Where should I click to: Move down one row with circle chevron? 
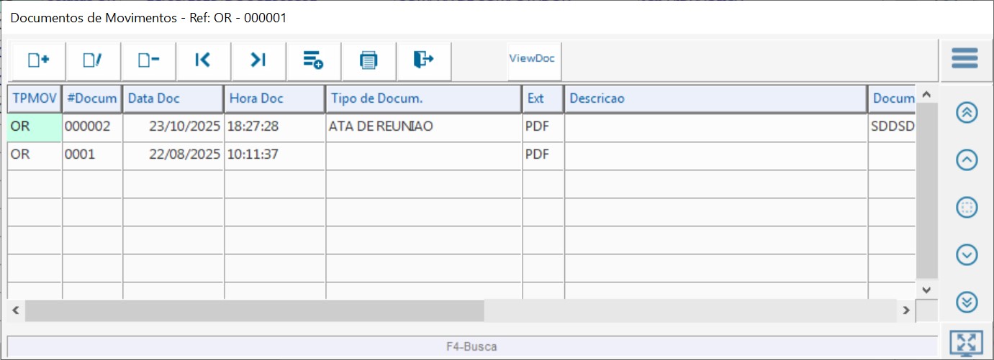pos(966,254)
